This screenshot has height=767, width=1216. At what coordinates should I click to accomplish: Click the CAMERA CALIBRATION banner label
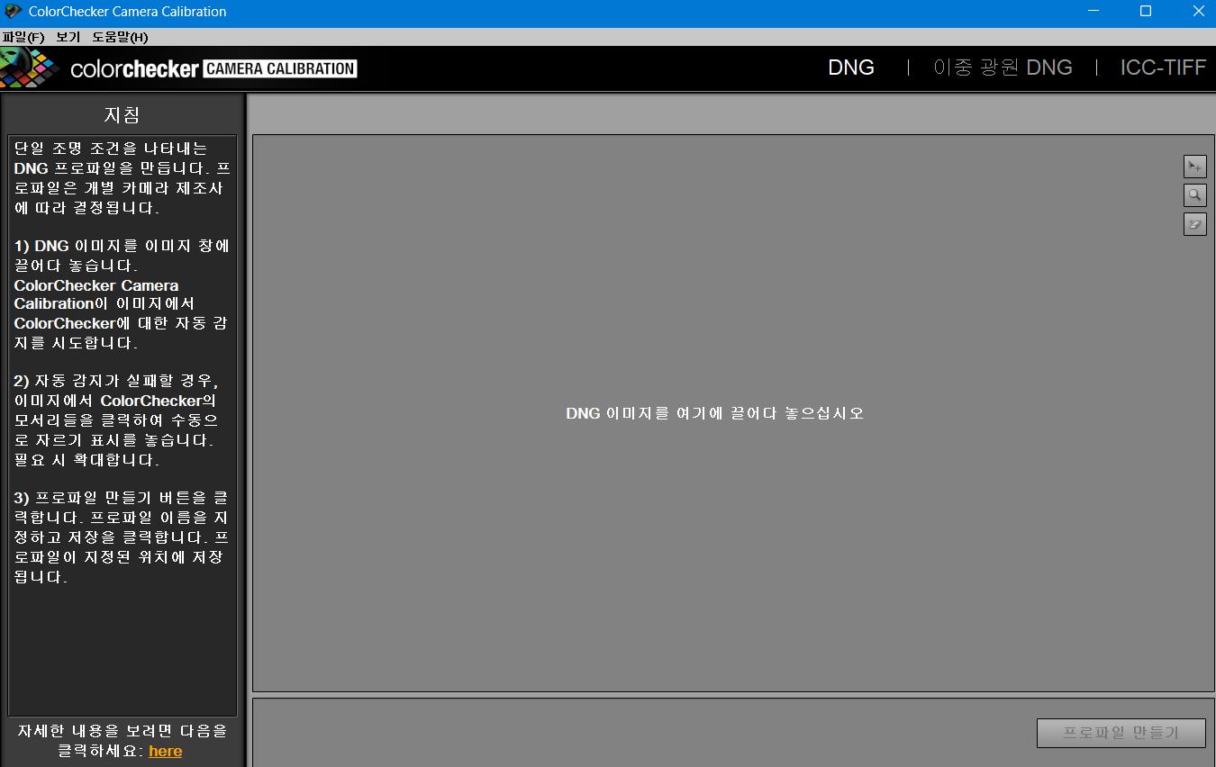(280, 68)
